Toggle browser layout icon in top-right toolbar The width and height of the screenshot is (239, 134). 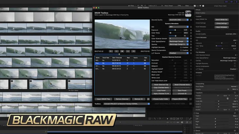226,2
